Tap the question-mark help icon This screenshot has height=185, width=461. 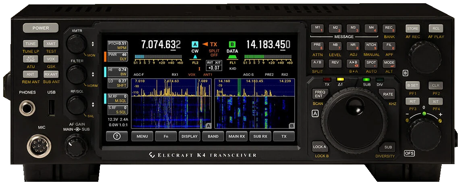point(117,136)
